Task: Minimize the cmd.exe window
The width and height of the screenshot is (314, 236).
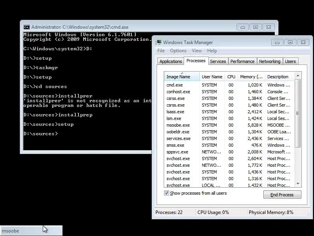Action: pos(243,27)
